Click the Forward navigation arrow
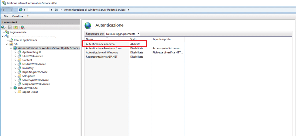Viewport: 296px width, 136px height. coord(11,10)
